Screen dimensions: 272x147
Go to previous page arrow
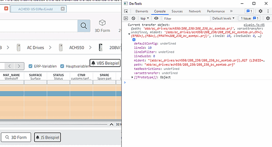pos(9,66)
